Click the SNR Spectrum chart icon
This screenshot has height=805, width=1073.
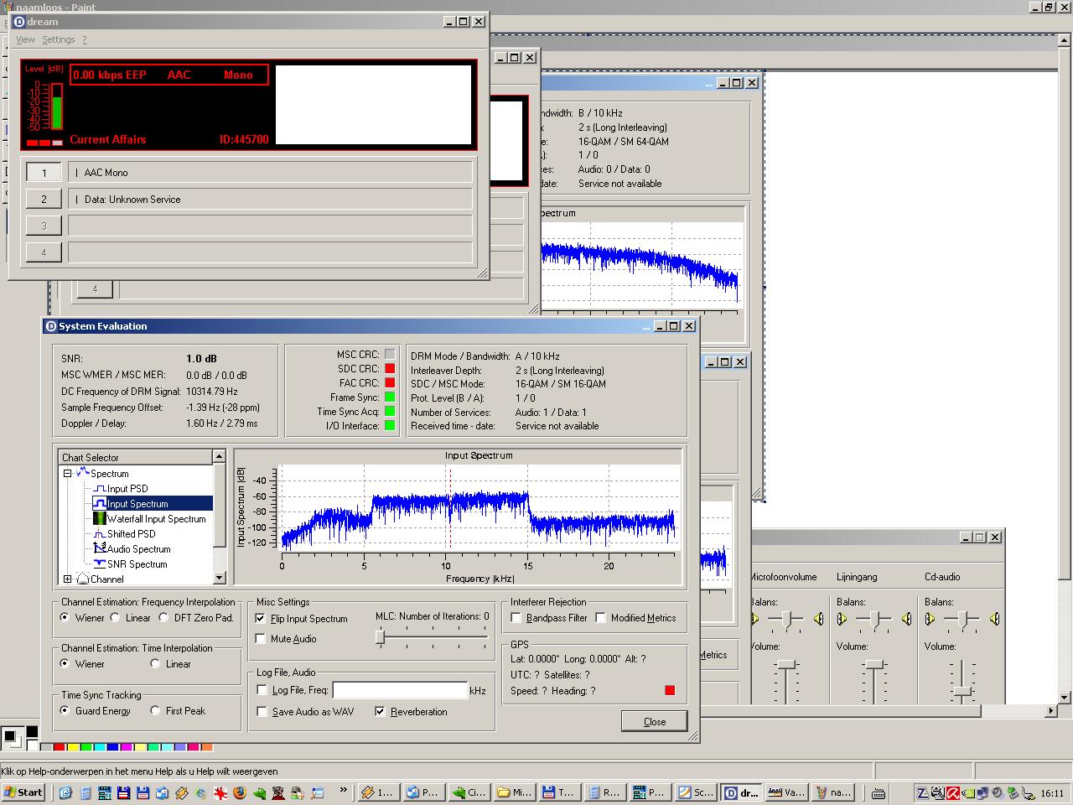99,564
